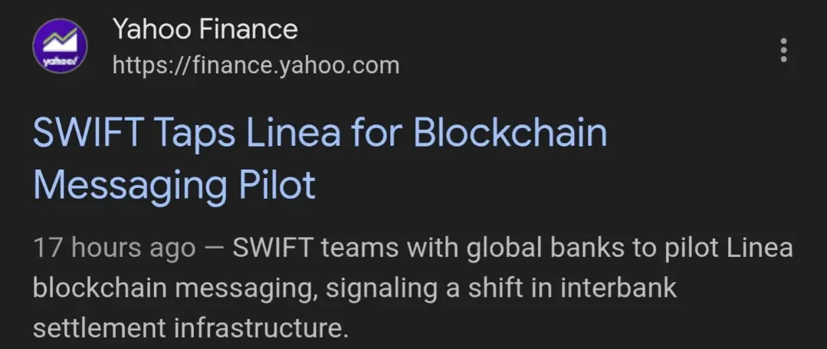Screen dimensions: 827x349
Task: Open the SWIFT Taps Linea headline link
Action: (x=320, y=159)
